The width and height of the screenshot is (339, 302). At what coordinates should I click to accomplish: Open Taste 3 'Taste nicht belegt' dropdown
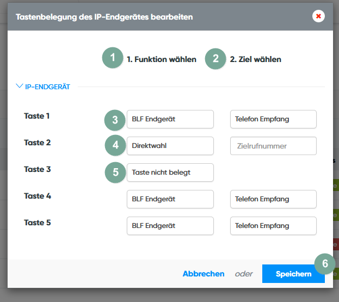tap(170, 172)
